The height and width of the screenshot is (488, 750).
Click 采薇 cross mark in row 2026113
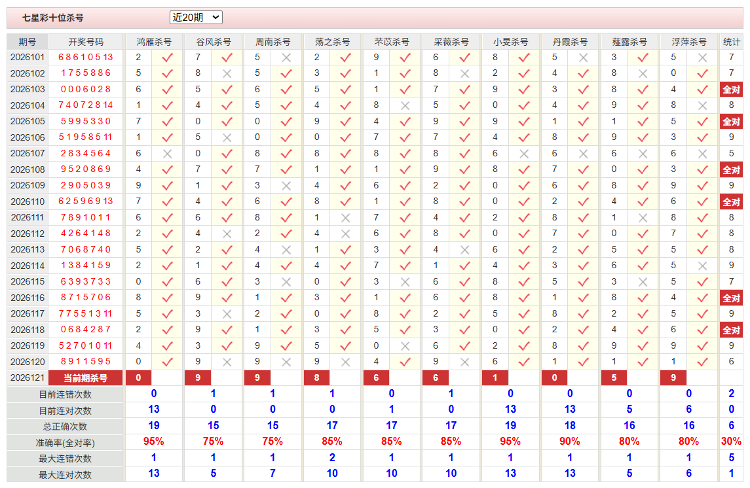click(464, 250)
